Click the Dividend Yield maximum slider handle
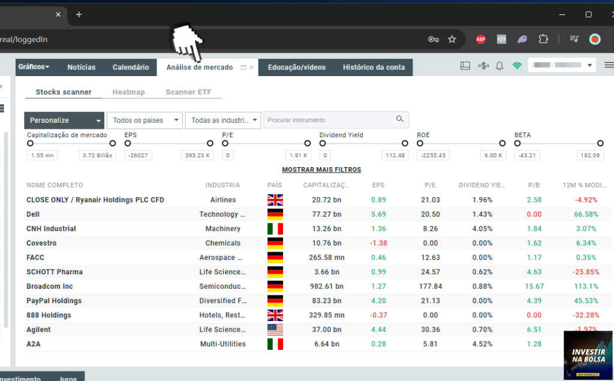 pyautogui.click(x=405, y=144)
